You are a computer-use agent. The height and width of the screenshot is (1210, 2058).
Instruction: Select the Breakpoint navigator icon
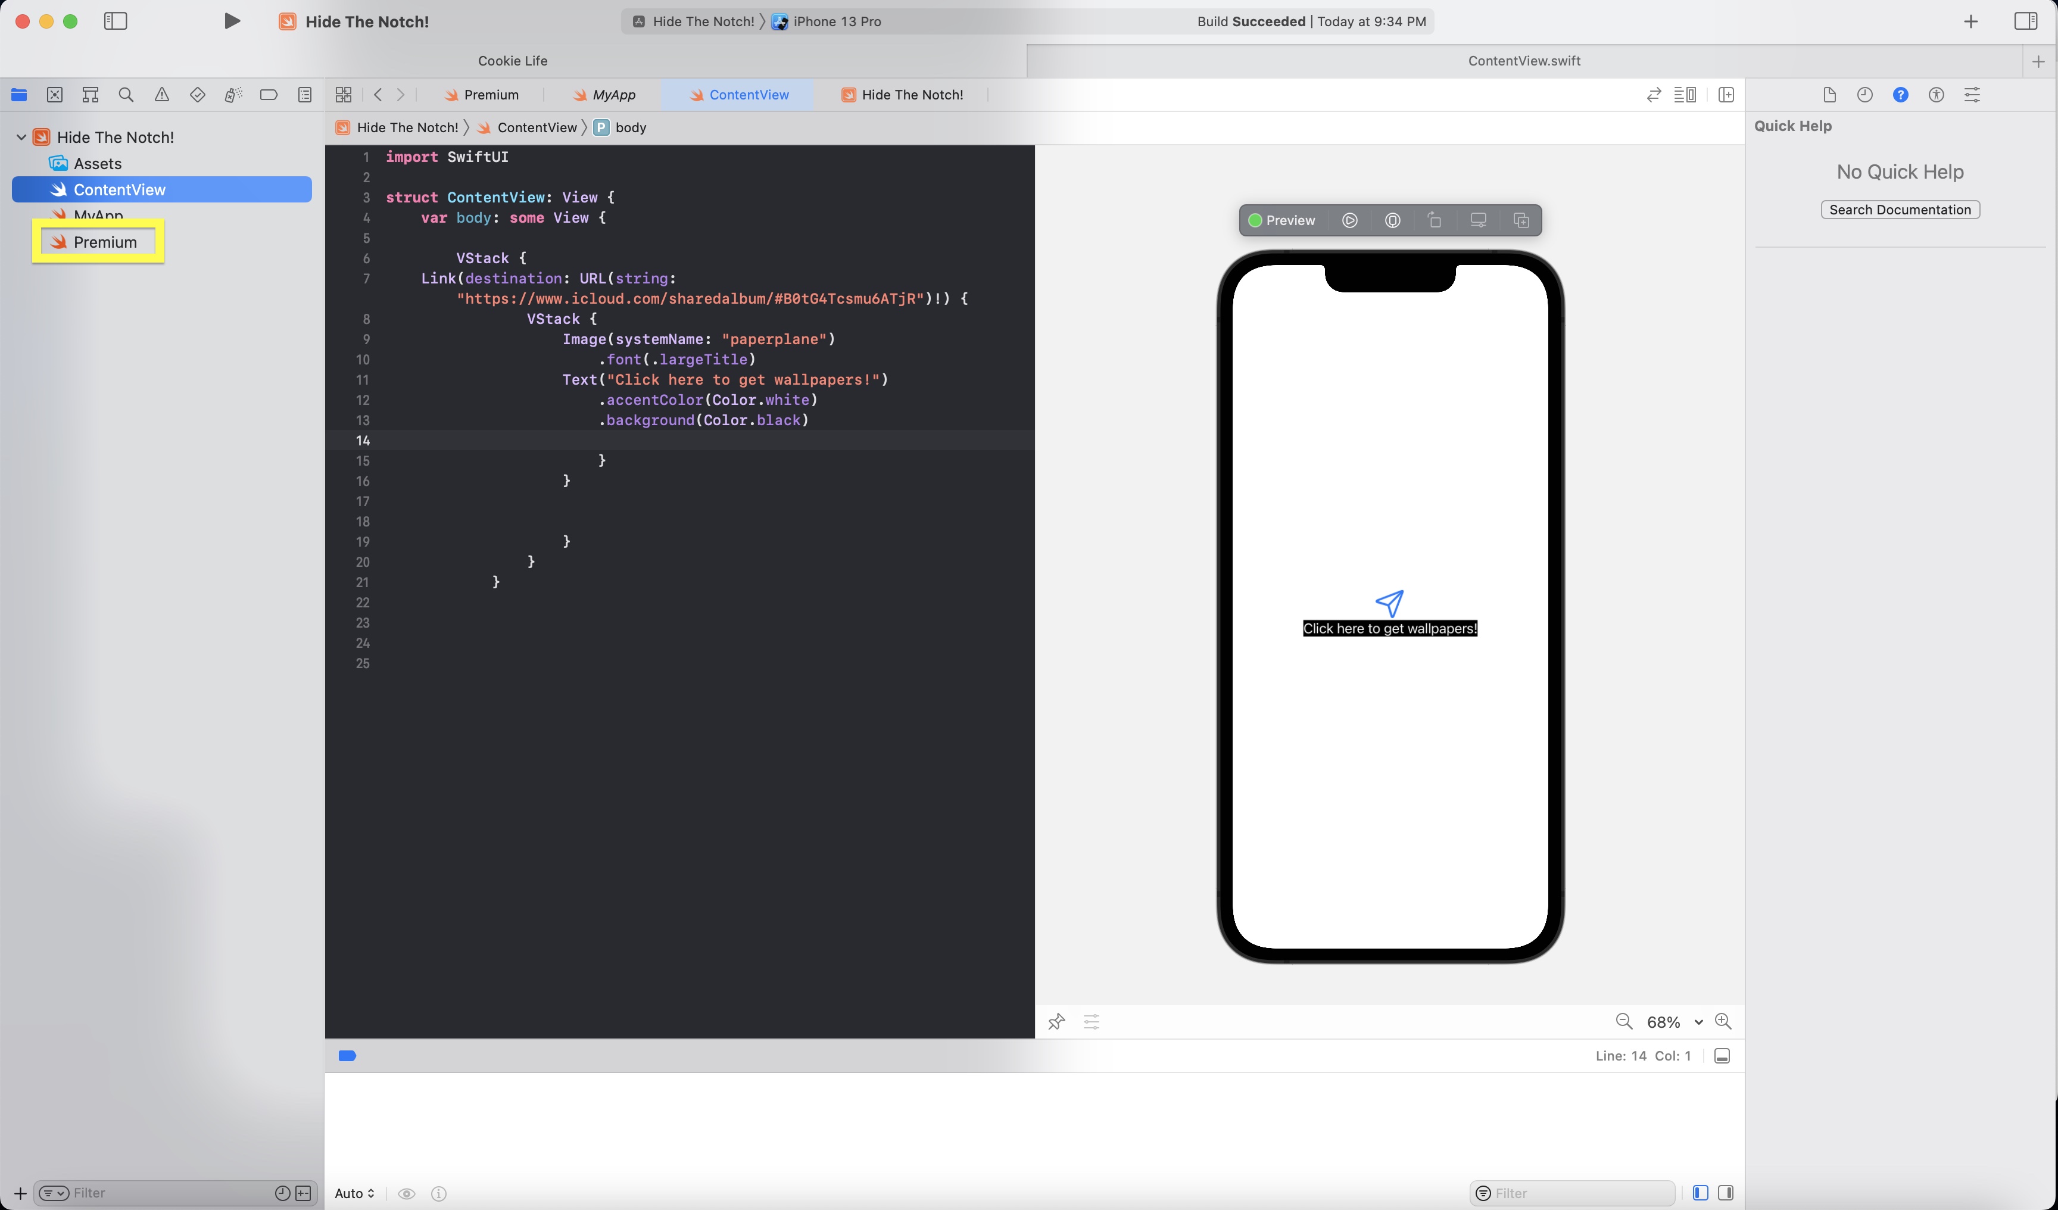coord(268,95)
